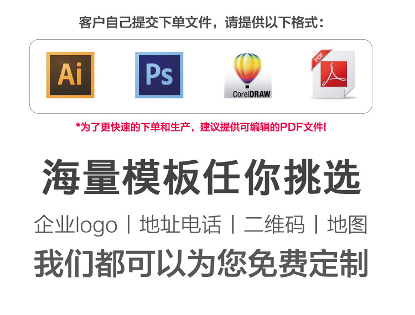This screenshot has width=415, height=315.
Task: Click the 企业logo text
Action: click(x=76, y=224)
